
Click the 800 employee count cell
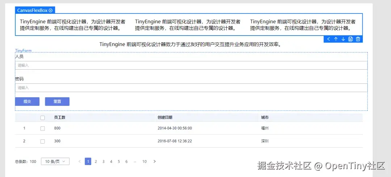coord(57,128)
